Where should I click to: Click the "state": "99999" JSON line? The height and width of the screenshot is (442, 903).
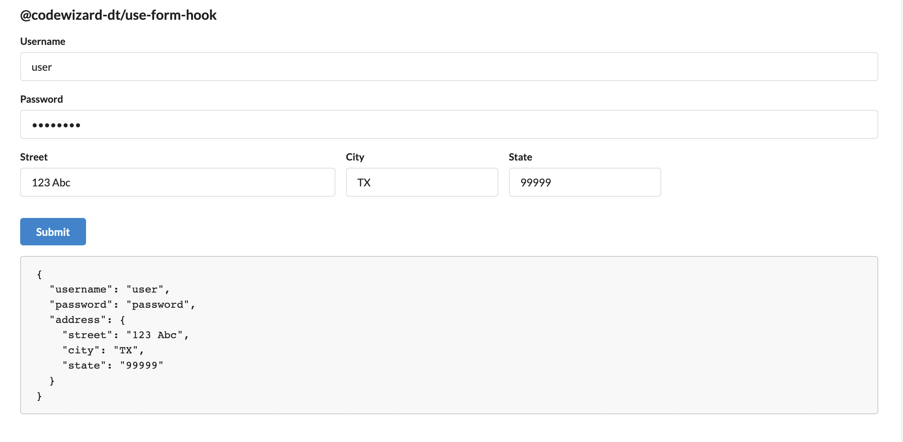tap(113, 366)
